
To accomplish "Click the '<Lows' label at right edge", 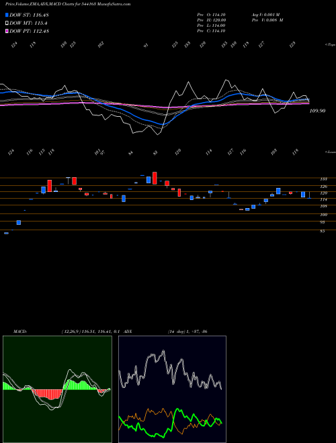I will 329,152.
